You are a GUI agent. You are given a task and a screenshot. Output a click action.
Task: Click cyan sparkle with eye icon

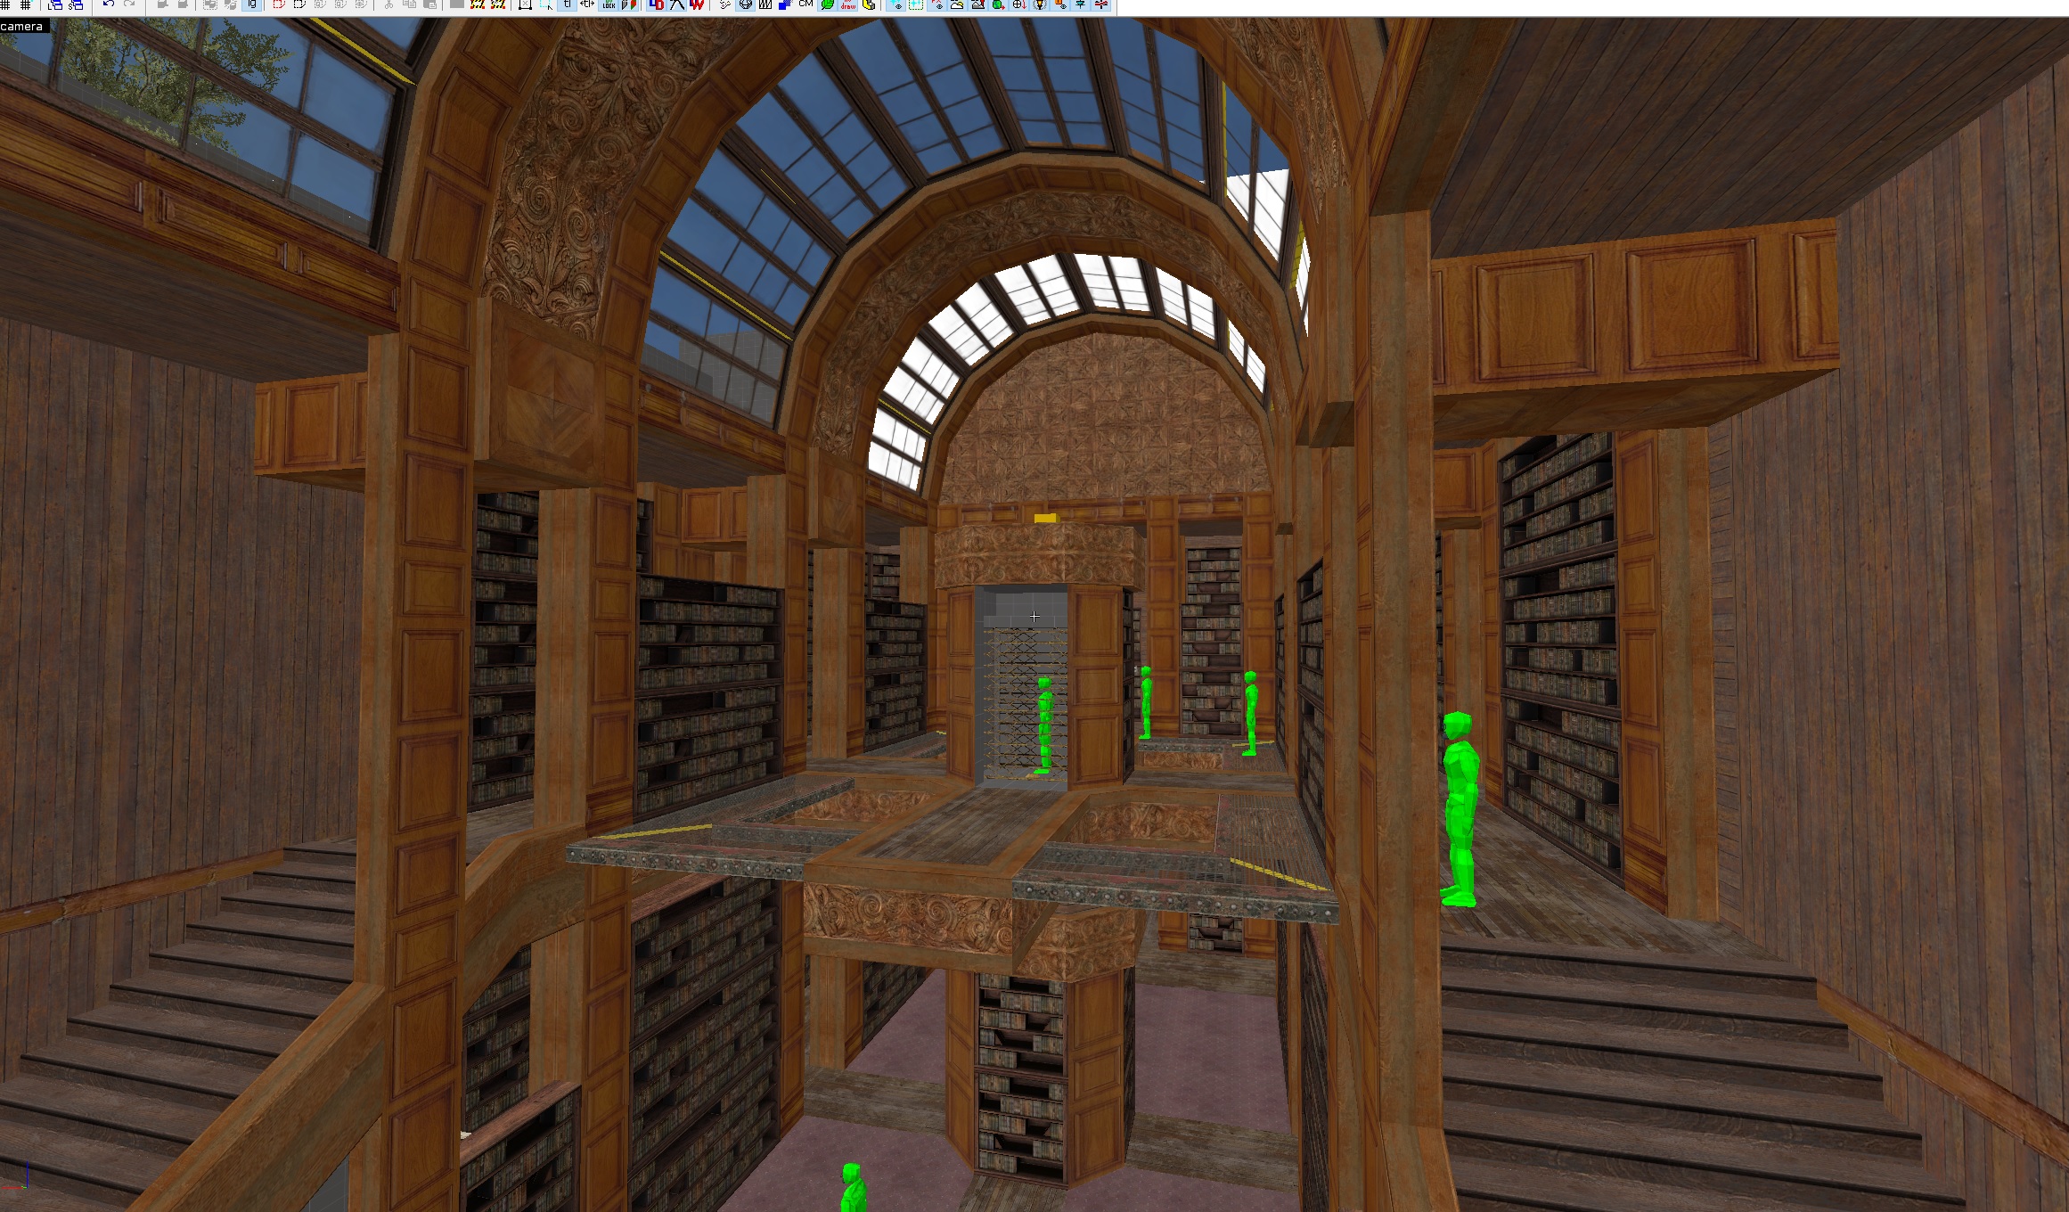[x=895, y=5]
